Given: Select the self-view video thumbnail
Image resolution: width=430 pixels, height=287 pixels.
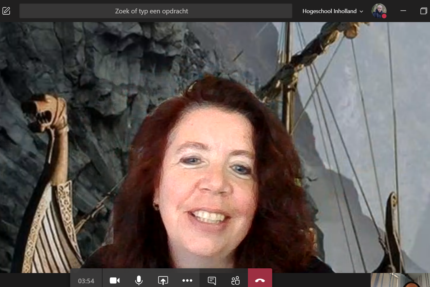Looking at the screenshot, I should [400, 280].
